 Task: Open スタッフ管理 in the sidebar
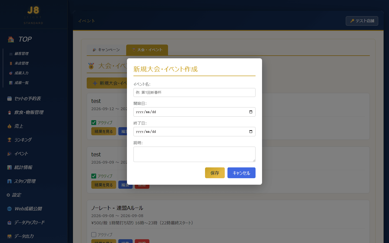21,181
